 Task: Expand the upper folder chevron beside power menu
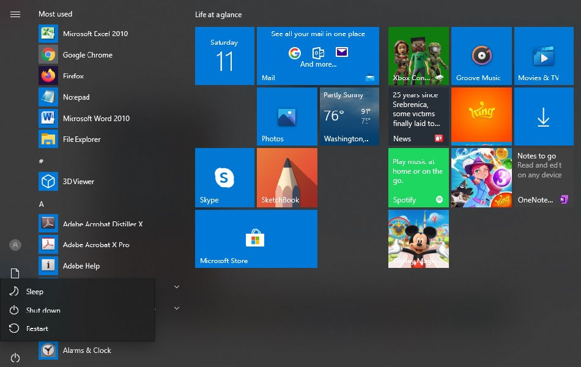click(177, 287)
